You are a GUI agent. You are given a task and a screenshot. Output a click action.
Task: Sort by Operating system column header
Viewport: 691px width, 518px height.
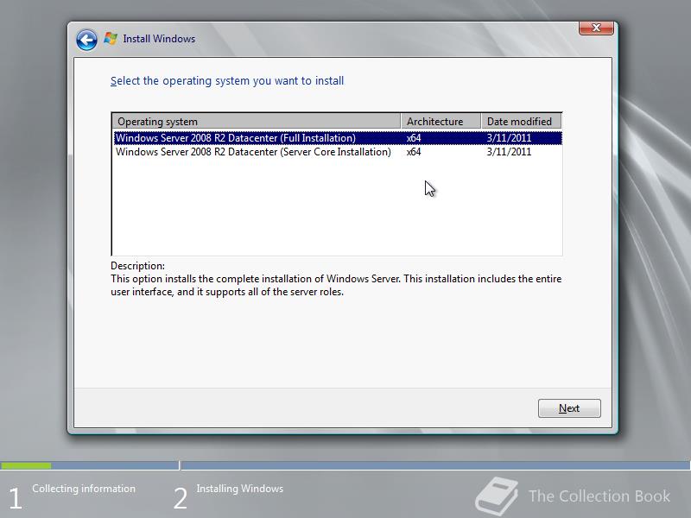[x=257, y=121]
